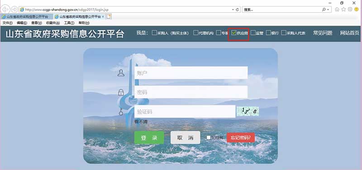Viewport: 362px width, 170px height.
Task: Close the active browser tab
Action: pyautogui.click(x=103, y=17)
